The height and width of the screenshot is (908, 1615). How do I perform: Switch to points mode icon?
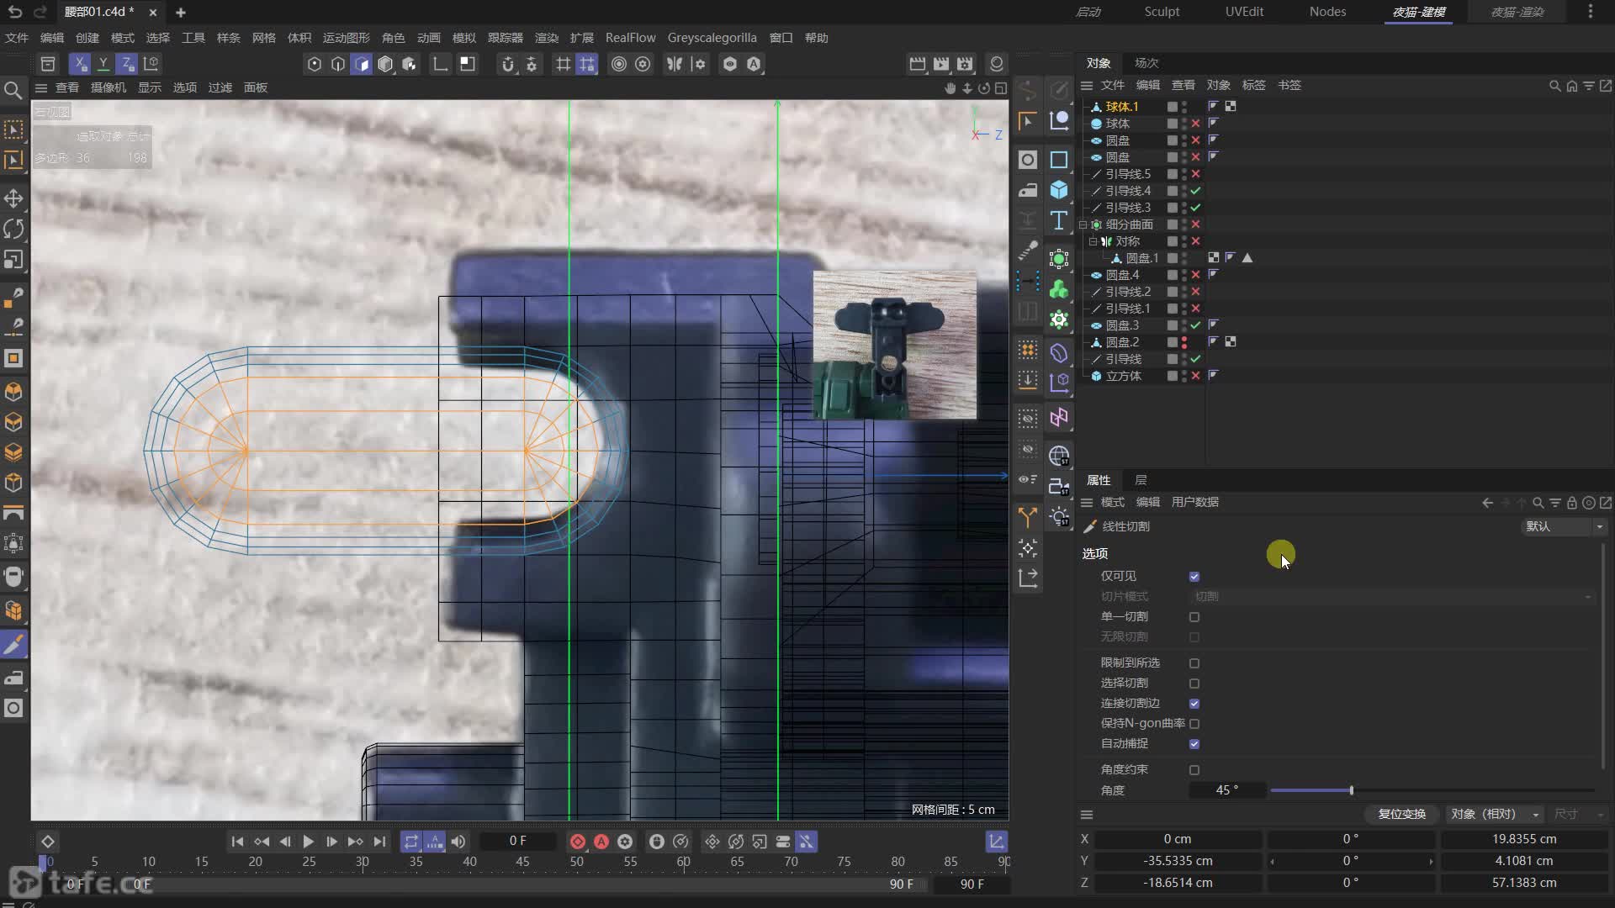[x=315, y=64]
